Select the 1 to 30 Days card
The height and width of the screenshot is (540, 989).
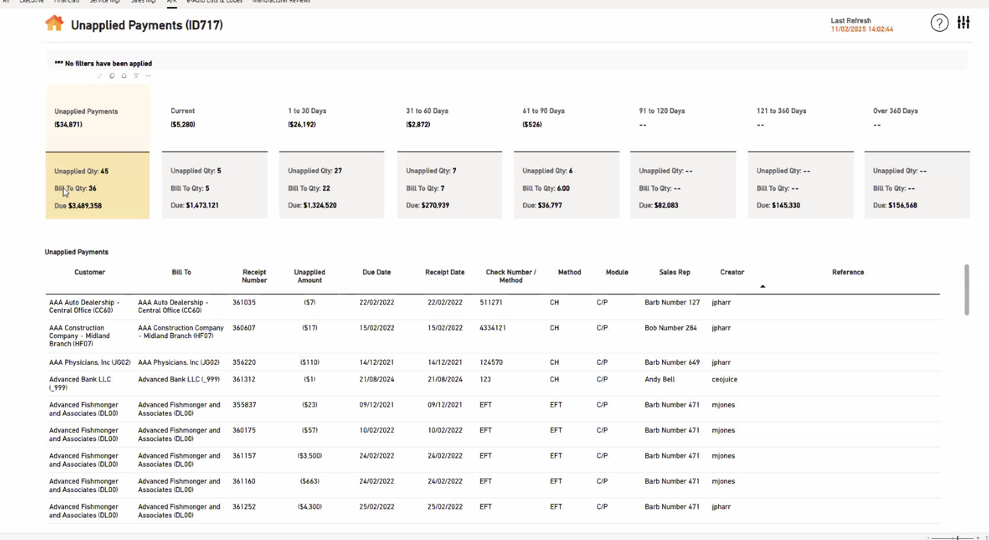[332, 152]
